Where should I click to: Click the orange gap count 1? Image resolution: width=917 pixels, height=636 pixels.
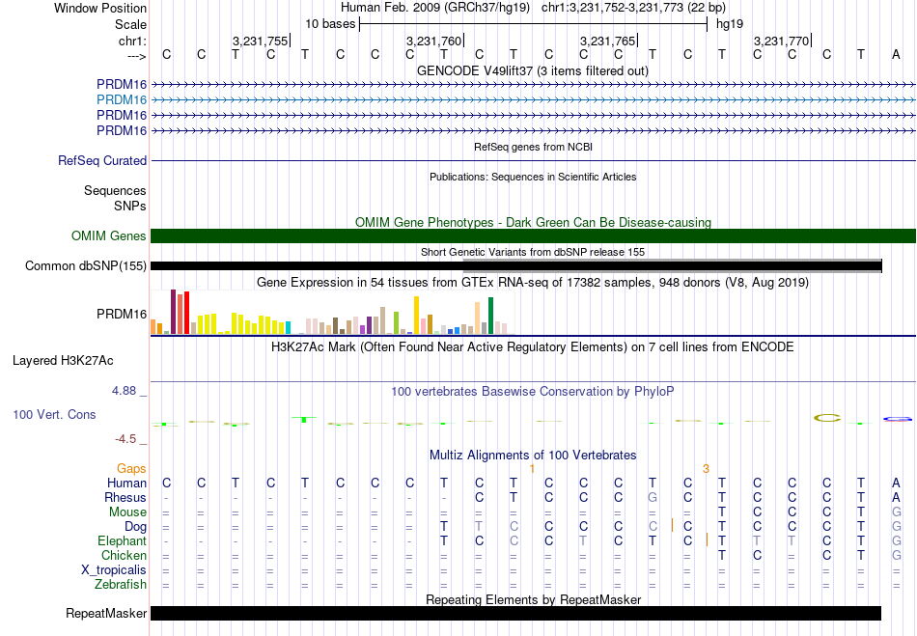coord(532,469)
